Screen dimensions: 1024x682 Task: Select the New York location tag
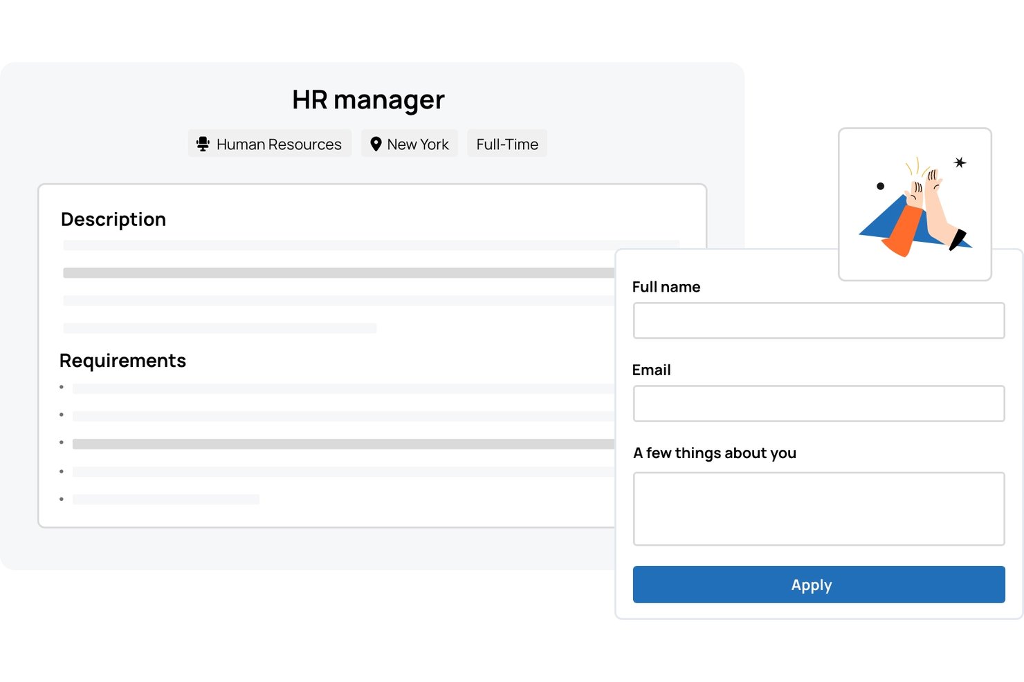pyautogui.click(x=410, y=144)
